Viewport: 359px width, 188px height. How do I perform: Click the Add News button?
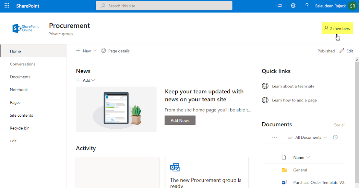[x=180, y=120]
